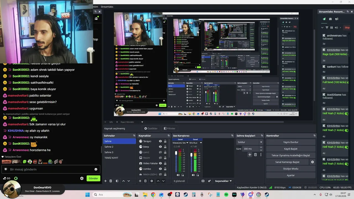Increase the Süre duration value

[x=261, y=147]
